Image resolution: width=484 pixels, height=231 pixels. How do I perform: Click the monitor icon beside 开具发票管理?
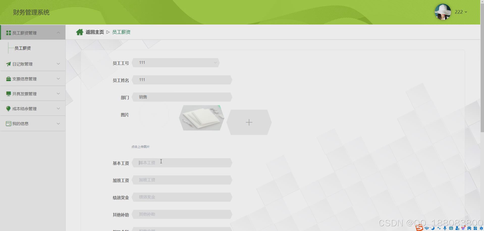point(8,93)
